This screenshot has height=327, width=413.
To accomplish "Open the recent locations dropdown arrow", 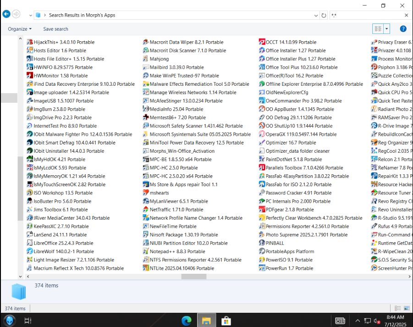I will (31, 15).
